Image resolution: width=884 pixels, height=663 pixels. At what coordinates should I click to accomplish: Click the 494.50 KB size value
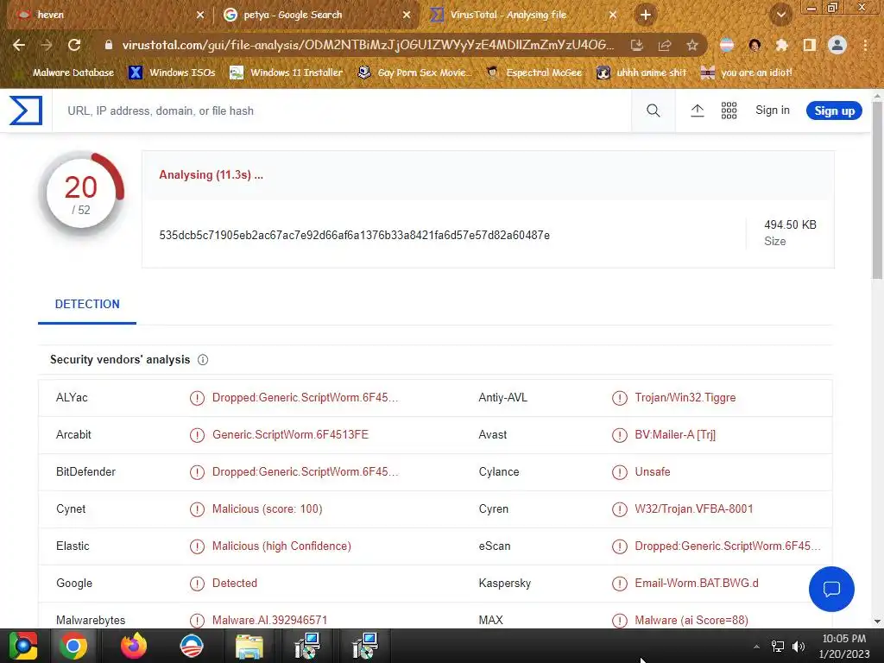coord(791,225)
